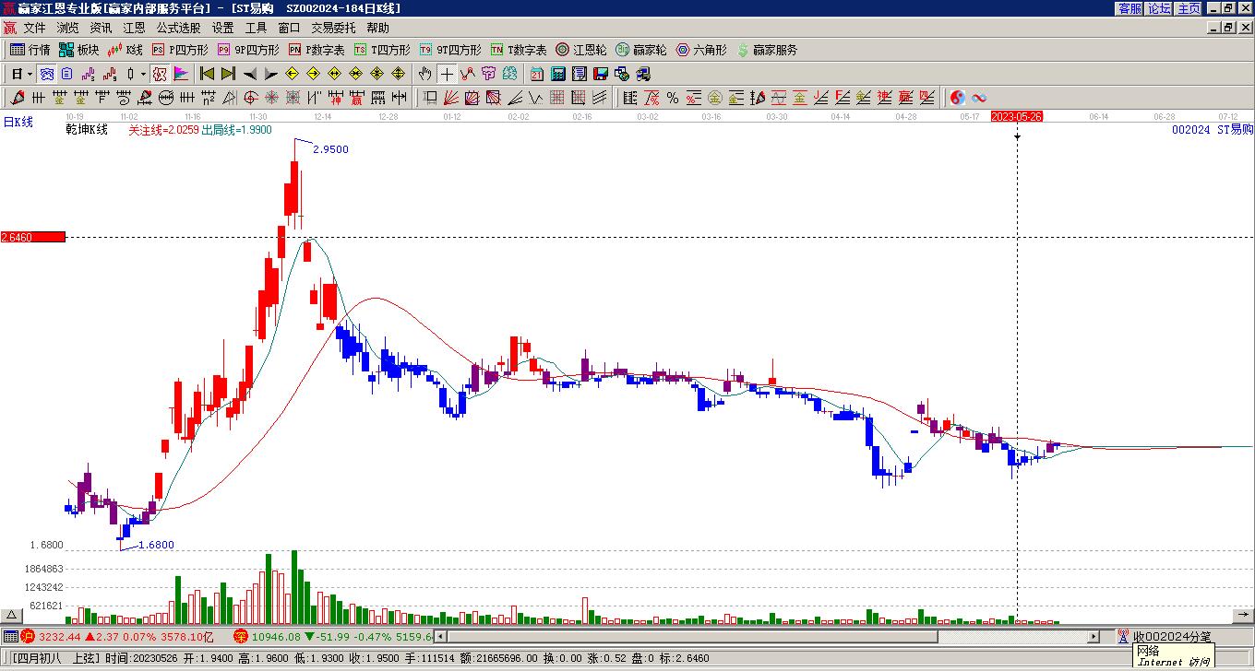This screenshot has width=1255, height=671.
Task: Open the P数字表 table
Action: 317,50
